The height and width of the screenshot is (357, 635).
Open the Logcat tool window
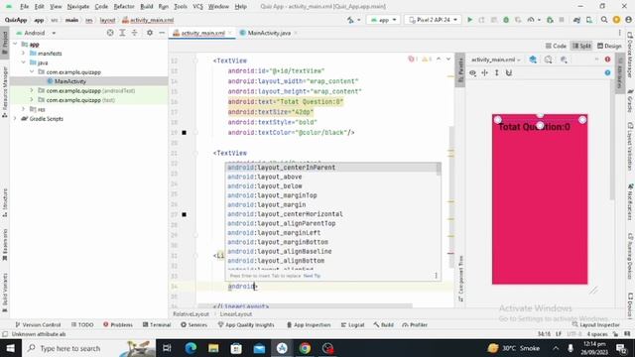353,324
